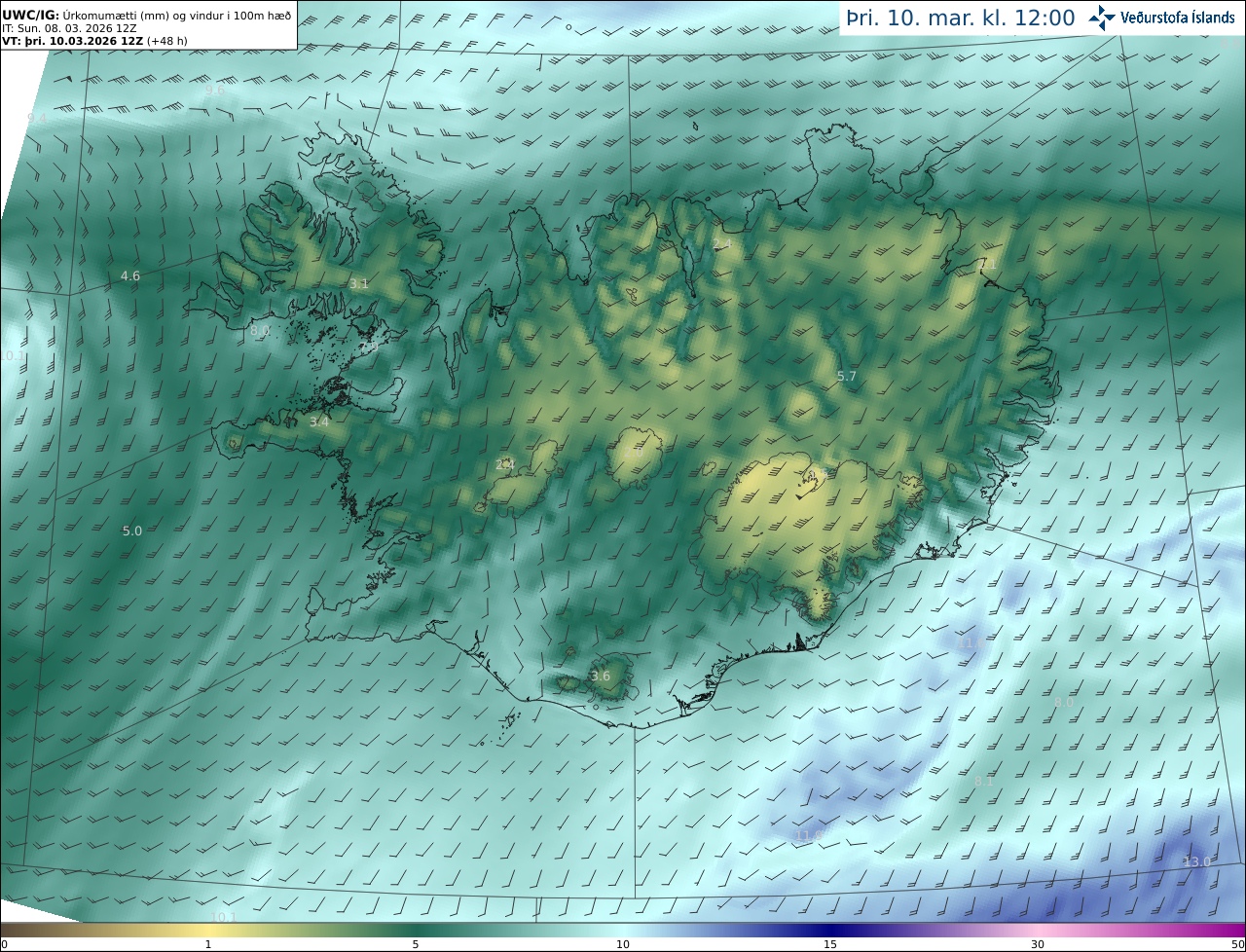Click the 8.1 value label on the map
1246x952 pixels.
tap(984, 782)
